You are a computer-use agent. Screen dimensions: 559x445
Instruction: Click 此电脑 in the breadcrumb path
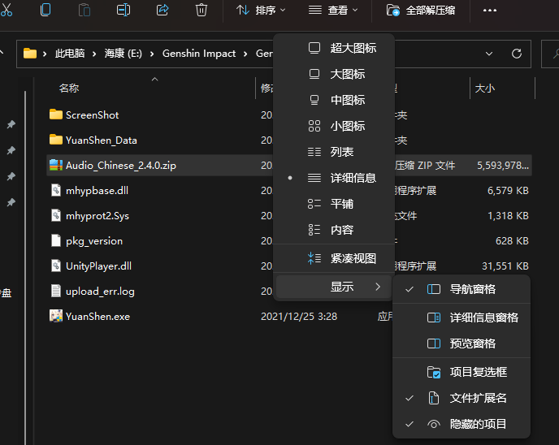point(70,54)
